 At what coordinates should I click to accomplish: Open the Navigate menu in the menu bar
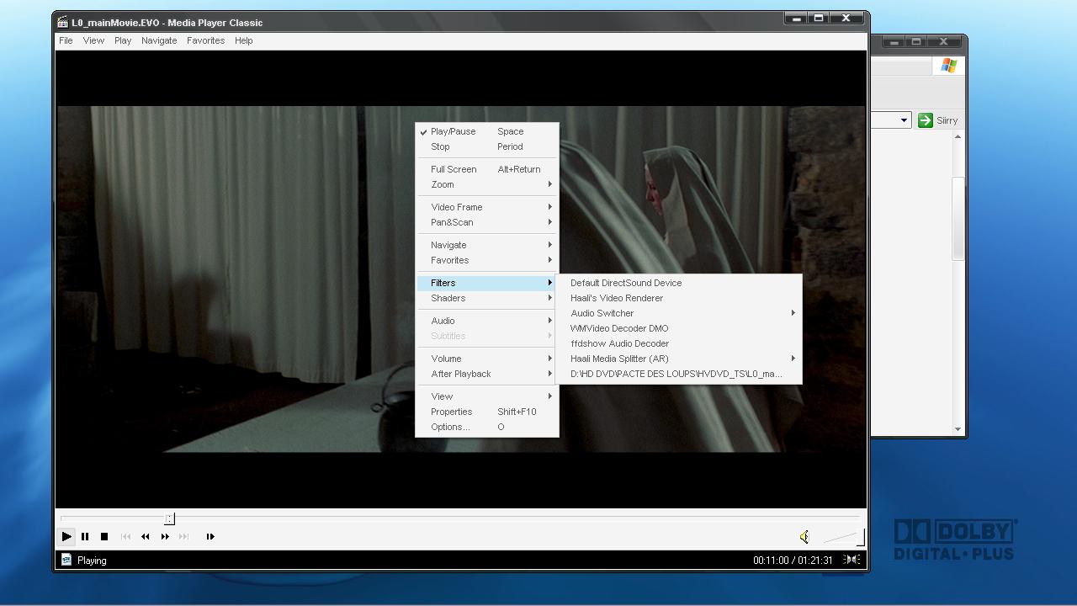coord(159,40)
